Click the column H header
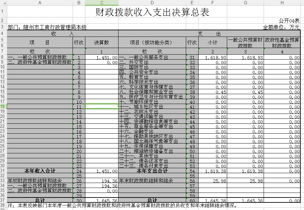Screen dimensions: 304x210 point(282,3)
